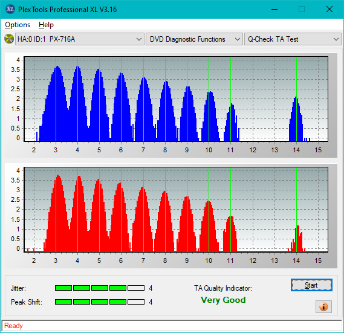
Task: Click the blue histogram peak at 14
Action: click(x=296, y=118)
